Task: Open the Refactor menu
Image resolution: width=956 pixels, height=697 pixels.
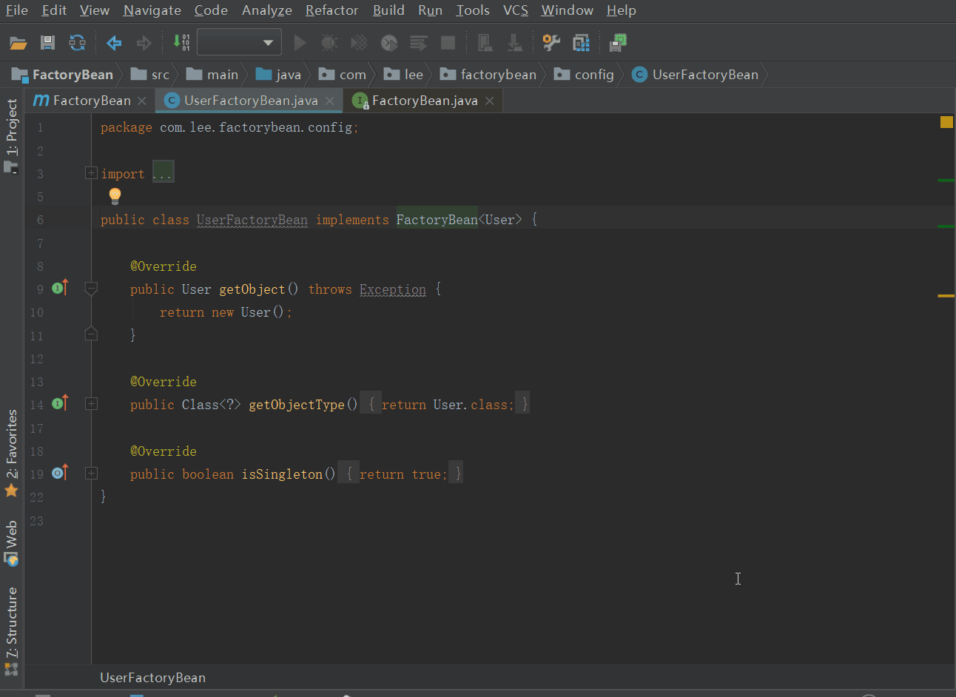Action: (331, 10)
